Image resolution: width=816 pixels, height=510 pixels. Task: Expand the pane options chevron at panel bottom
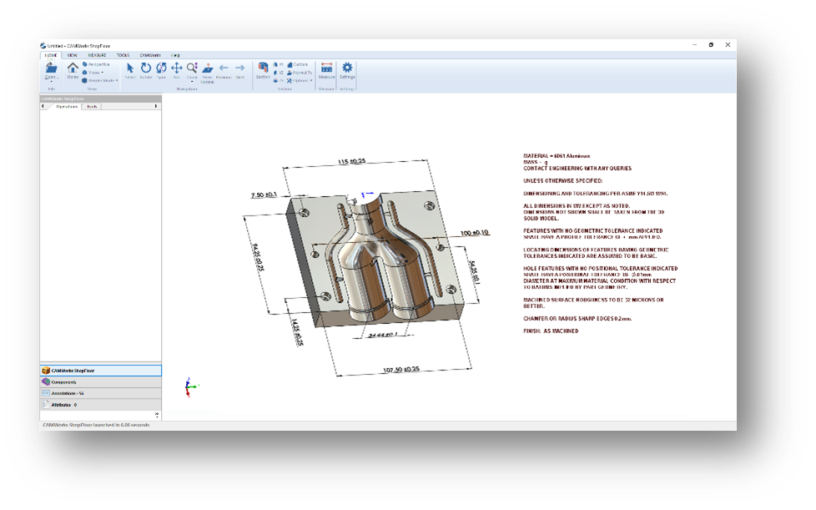coord(157,415)
